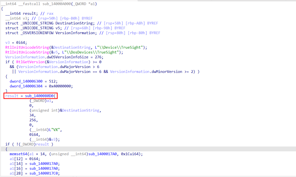The height and width of the screenshot is (177, 296).
Task: Click v3 in the v3 = 0i64 line
Action: click(8, 42)
